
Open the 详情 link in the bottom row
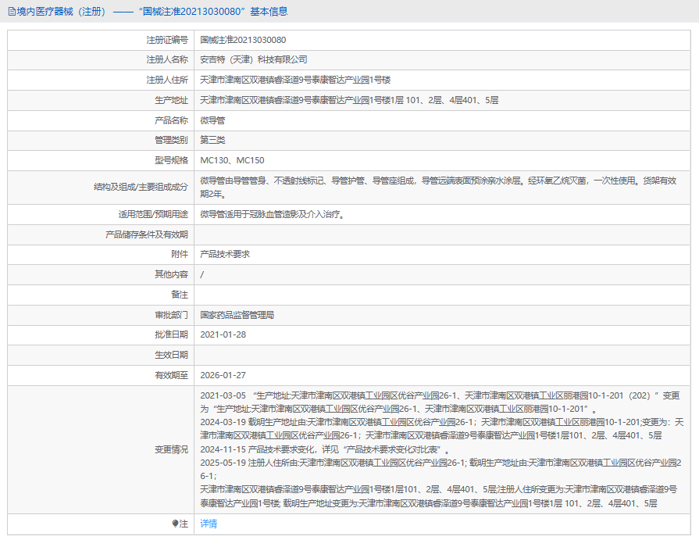click(209, 524)
